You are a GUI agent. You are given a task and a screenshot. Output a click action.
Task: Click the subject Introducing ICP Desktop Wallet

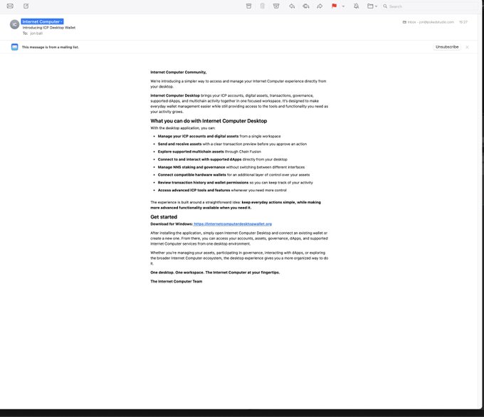point(49,28)
